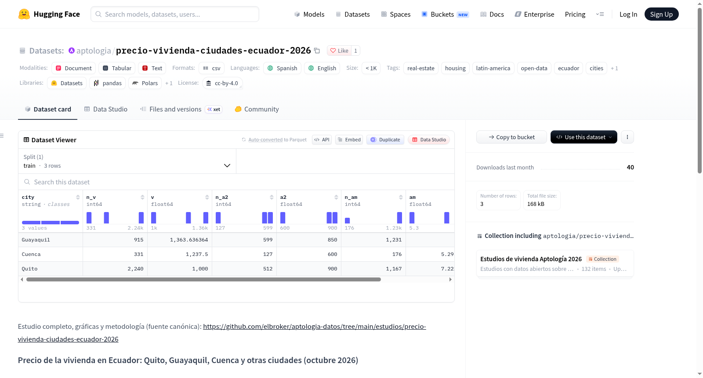Open the github.com elbroker study link
703x378 pixels.
click(222, 333)
